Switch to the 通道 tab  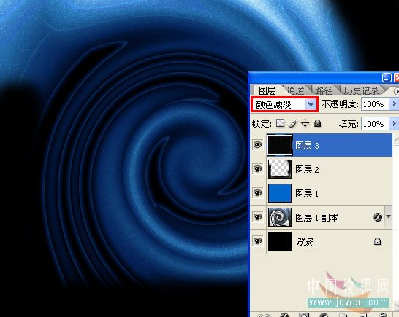295,90
